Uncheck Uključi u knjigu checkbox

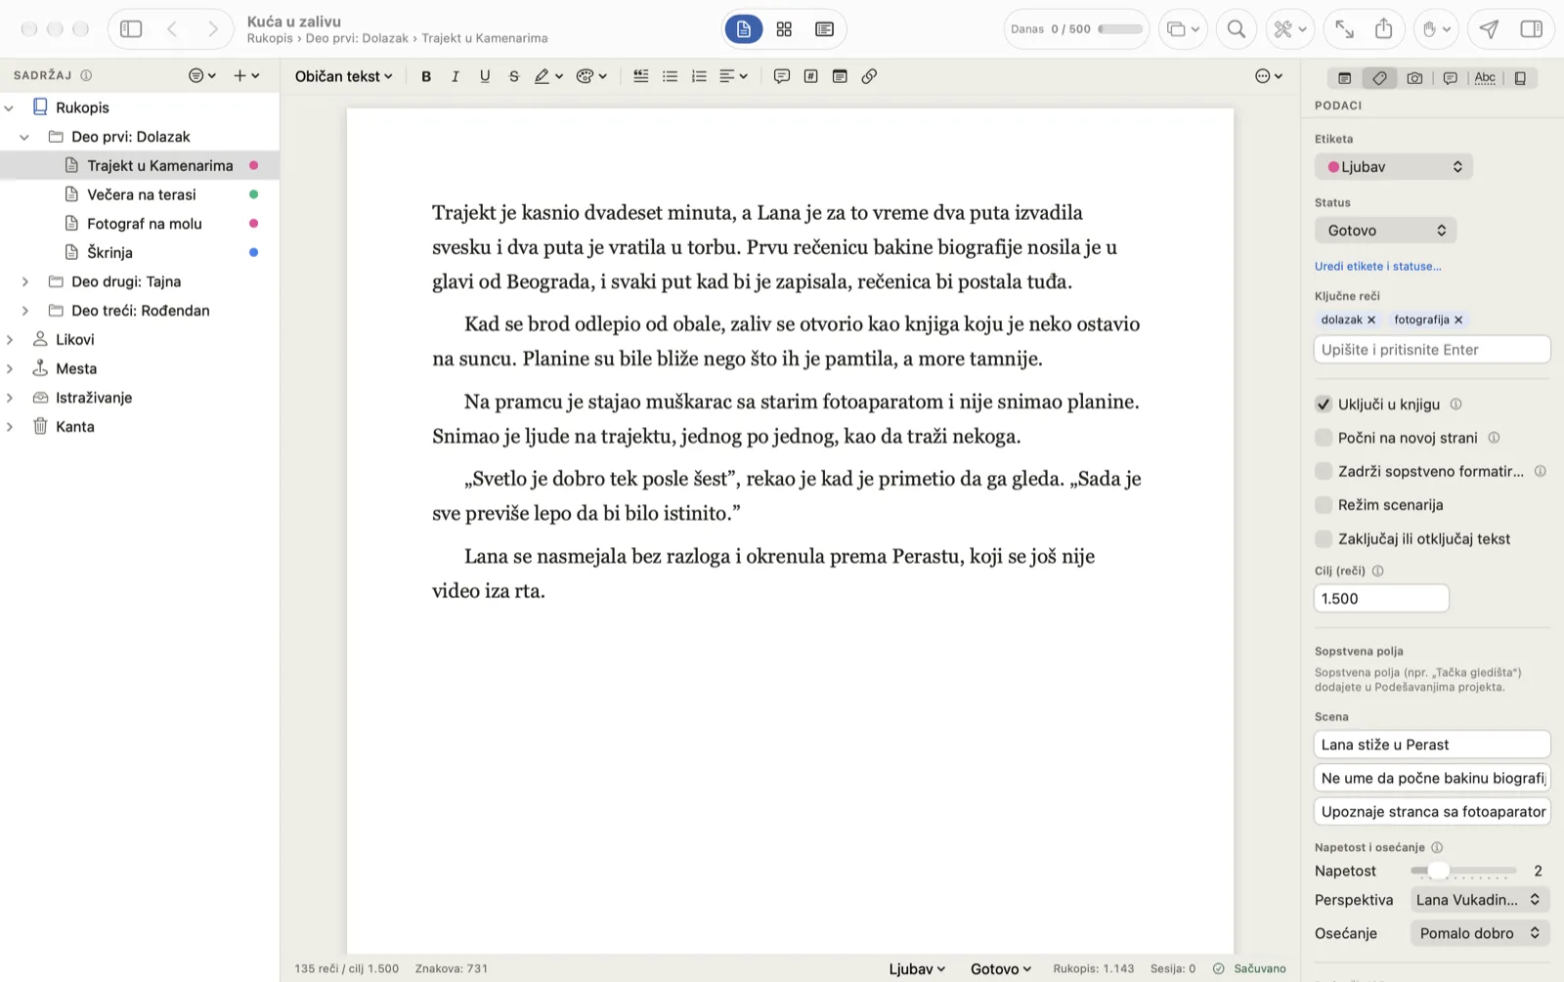pyautogui.click(x=1324, y=405)
